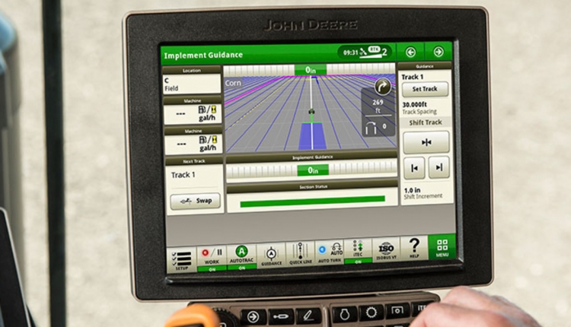
Task: Tap the green Section Status bar
Action: (x=312, y=202)
